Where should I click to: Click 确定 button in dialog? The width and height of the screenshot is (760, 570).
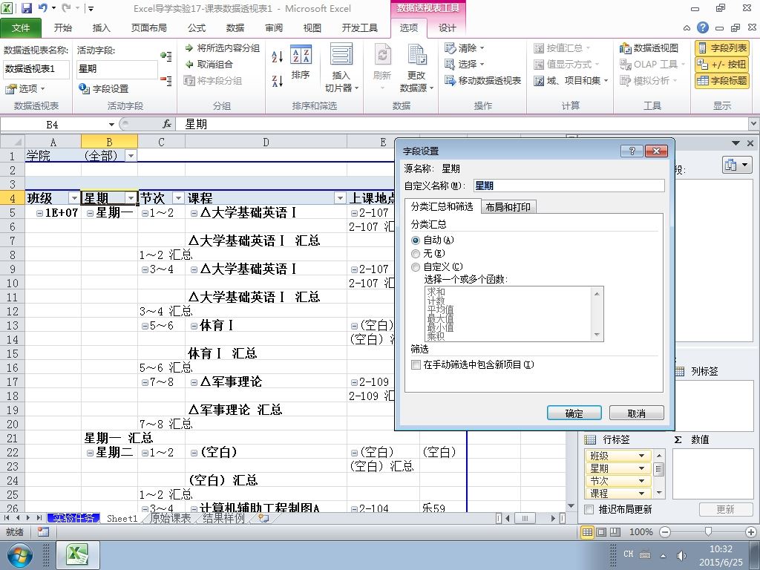[574, 413]
